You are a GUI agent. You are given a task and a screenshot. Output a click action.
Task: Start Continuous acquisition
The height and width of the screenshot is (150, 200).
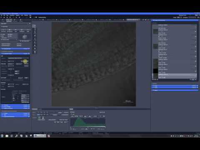(x=22, y=31)
